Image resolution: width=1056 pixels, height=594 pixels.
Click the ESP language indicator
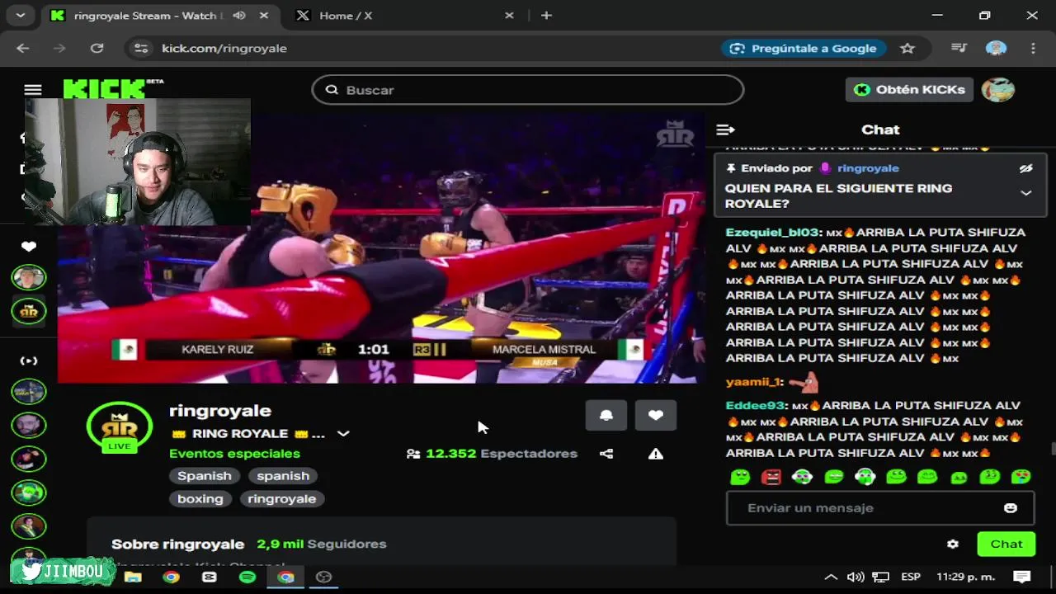(911, 577)
